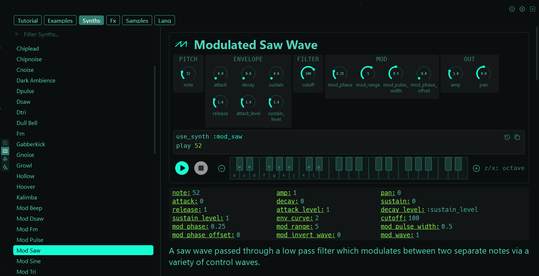The width and height of the screenshot is (539, 276).
Task: Choose Hoover from the synth list
Action: pyautogui.click(x=83, y=187)
